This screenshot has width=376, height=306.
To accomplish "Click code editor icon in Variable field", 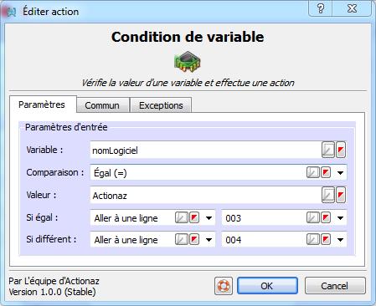I will 328,150.
